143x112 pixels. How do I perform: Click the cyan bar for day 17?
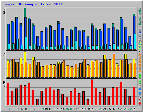tap(76, 45)
